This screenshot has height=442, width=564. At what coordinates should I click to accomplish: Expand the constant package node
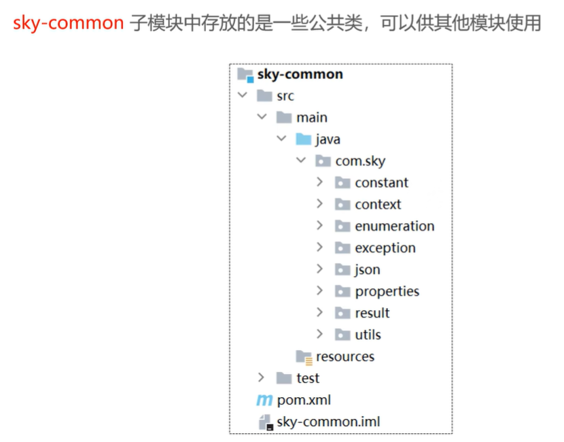pos(319,182)
